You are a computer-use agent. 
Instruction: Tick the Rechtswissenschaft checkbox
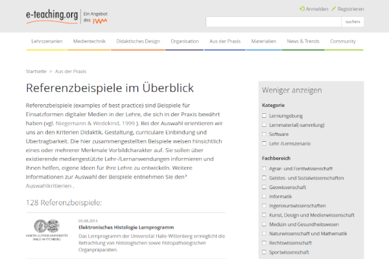(x=264, y=242)
